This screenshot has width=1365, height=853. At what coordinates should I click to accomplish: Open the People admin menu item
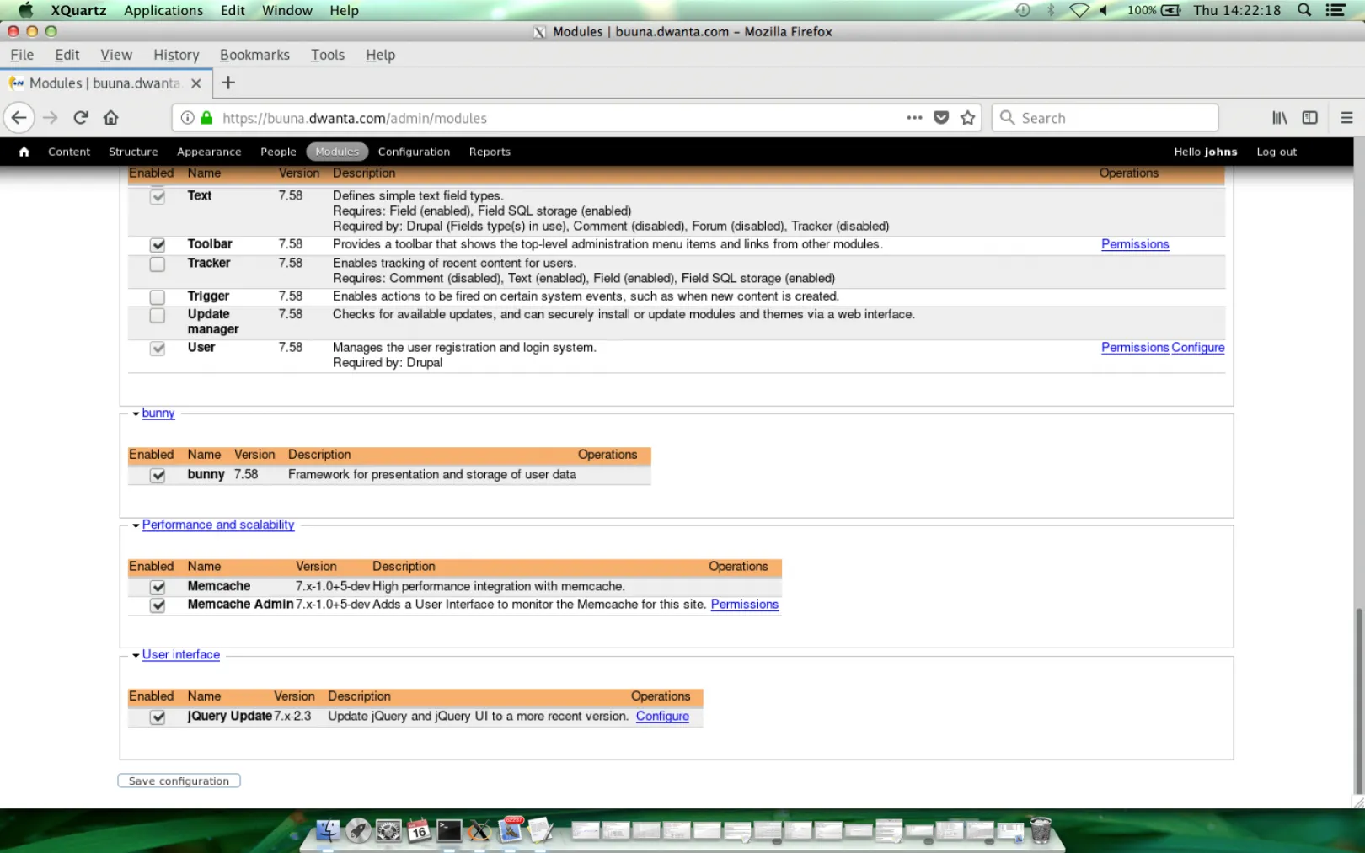point(278,152)
